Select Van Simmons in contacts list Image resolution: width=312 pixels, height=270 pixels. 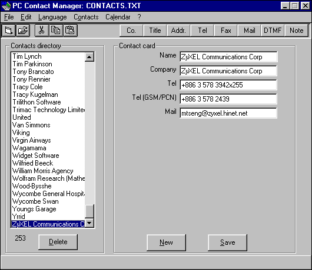coord(48,125)
